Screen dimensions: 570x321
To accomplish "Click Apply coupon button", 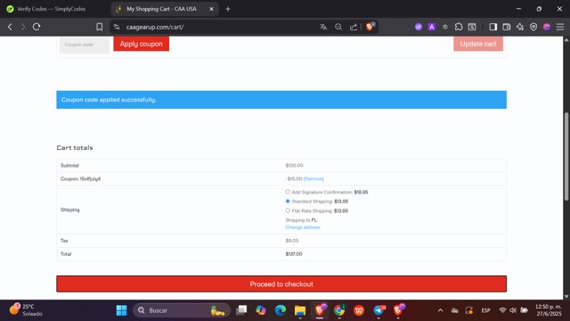I will pyautogui.click(x=141, y=44).
